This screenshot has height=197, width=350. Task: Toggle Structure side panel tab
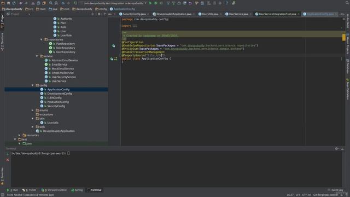(x=2, y=42)
